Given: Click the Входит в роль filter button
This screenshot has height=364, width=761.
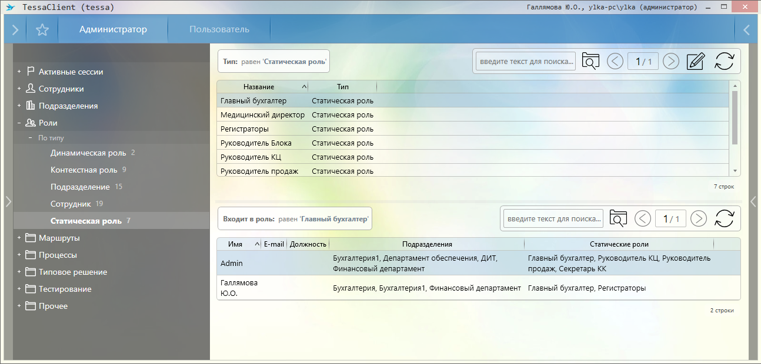Looking at the screenshot, I should 295,218.
